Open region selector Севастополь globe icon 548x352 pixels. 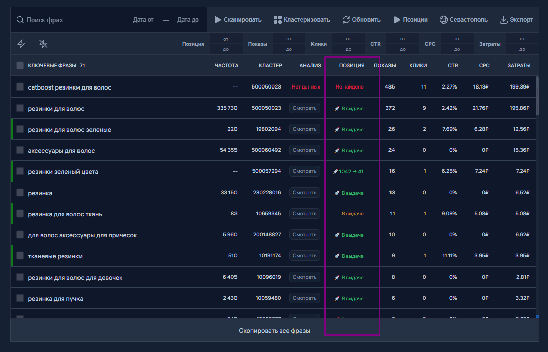tap(443, 20)
